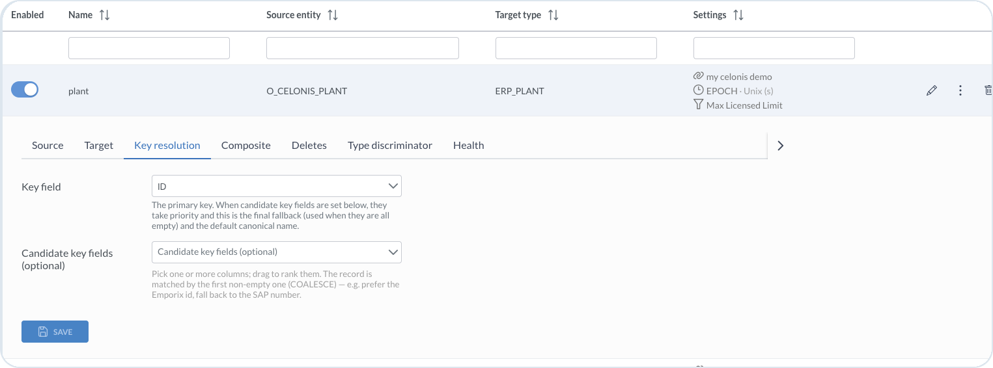Open the Deletes tab
The height and width of the screenshot is (368, 993).
[309, 146]
